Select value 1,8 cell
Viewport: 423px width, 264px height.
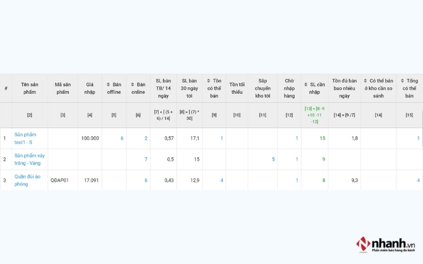(355, 139)
